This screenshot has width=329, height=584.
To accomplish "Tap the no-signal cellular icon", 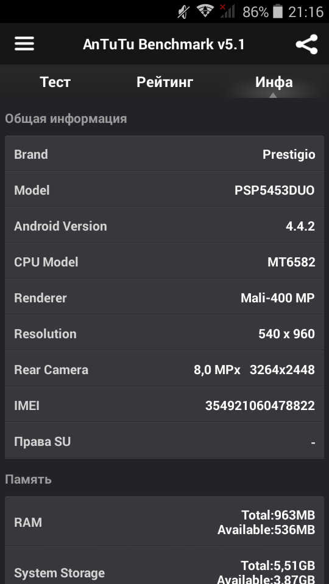I will point(227,12).
